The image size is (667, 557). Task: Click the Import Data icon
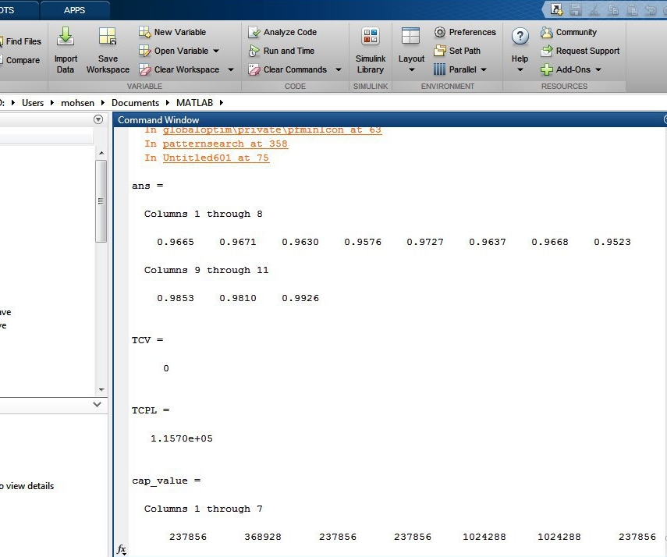tap(66, 37)
